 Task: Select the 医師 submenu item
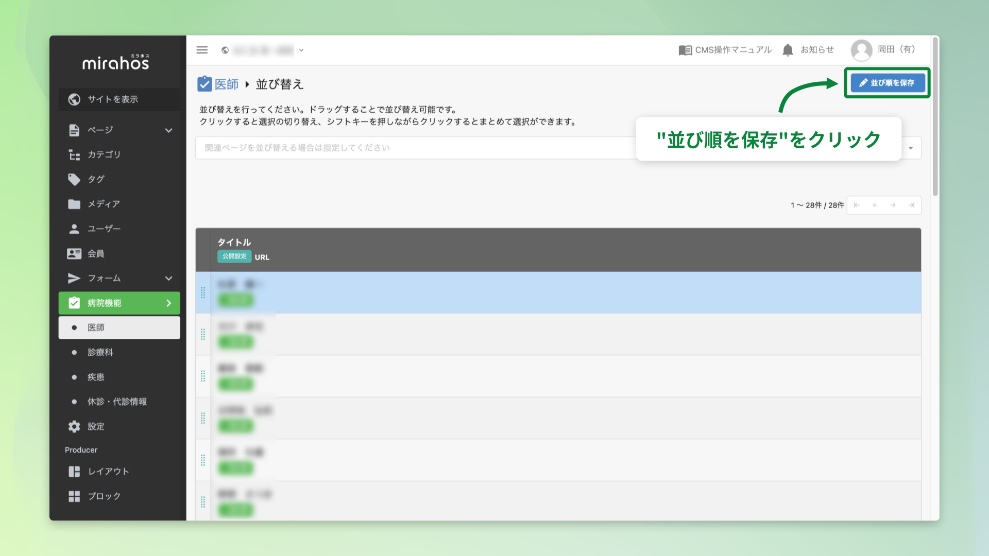[x=120, y=327]
